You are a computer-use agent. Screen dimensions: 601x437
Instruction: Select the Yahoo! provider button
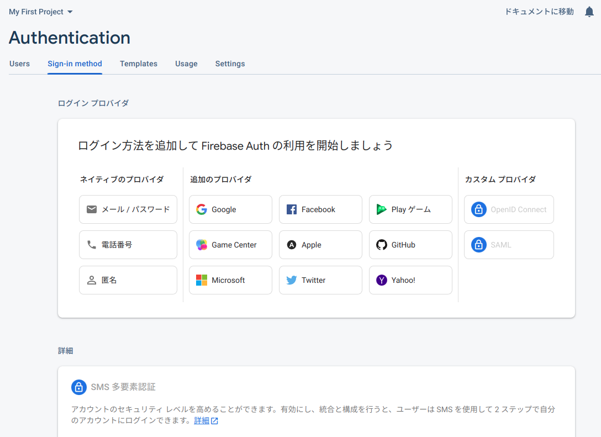click(410, 280)
